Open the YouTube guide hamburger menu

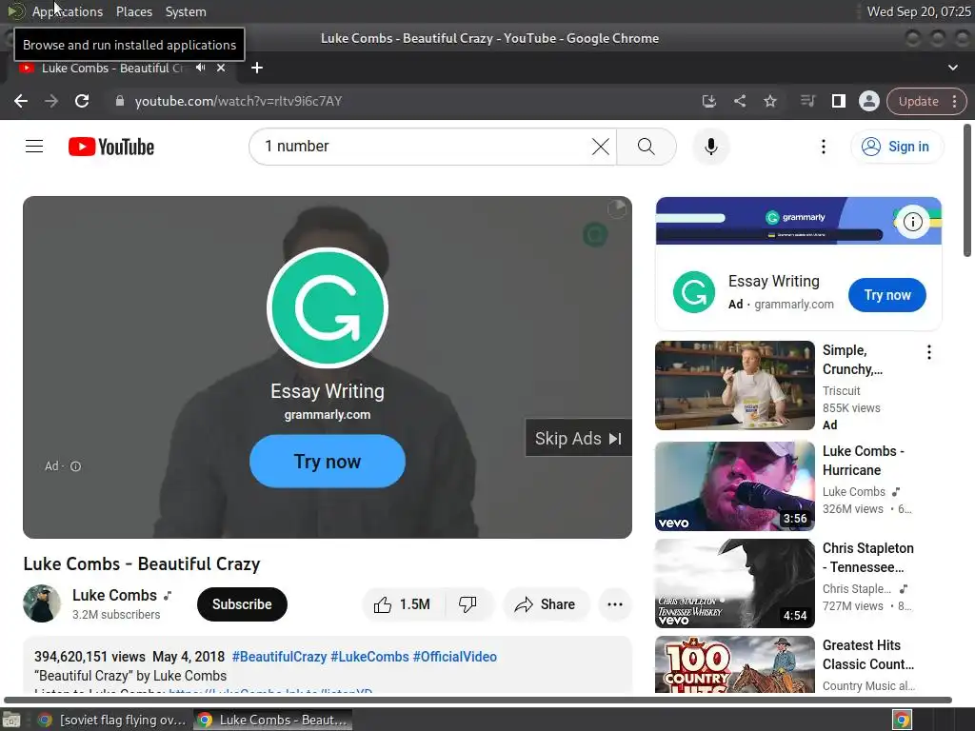(x=34, y=147)
